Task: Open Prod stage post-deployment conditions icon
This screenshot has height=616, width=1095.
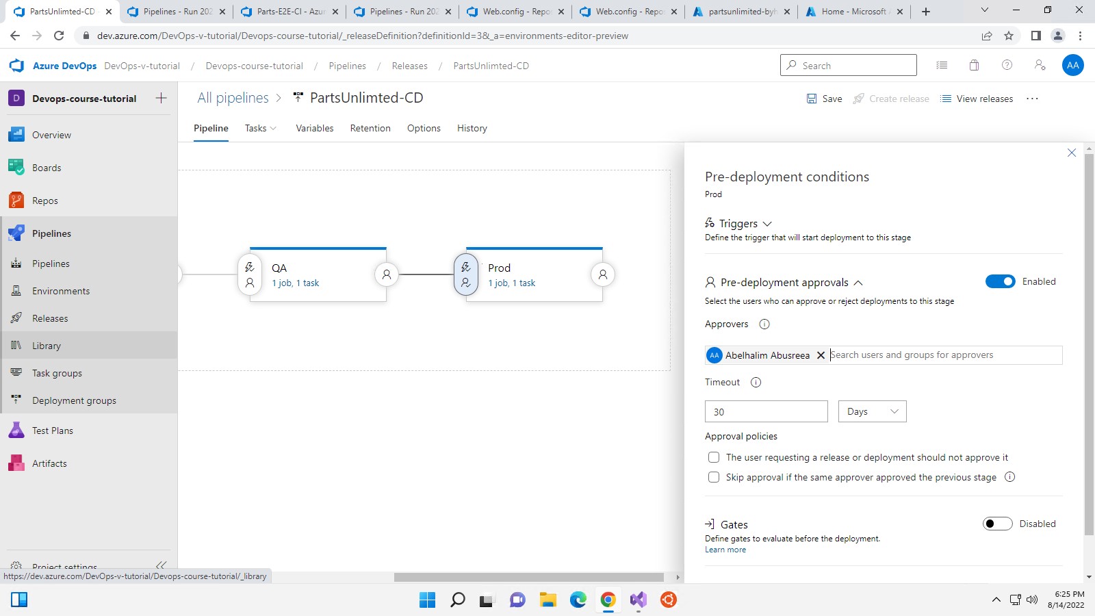Action: (603, 274)
